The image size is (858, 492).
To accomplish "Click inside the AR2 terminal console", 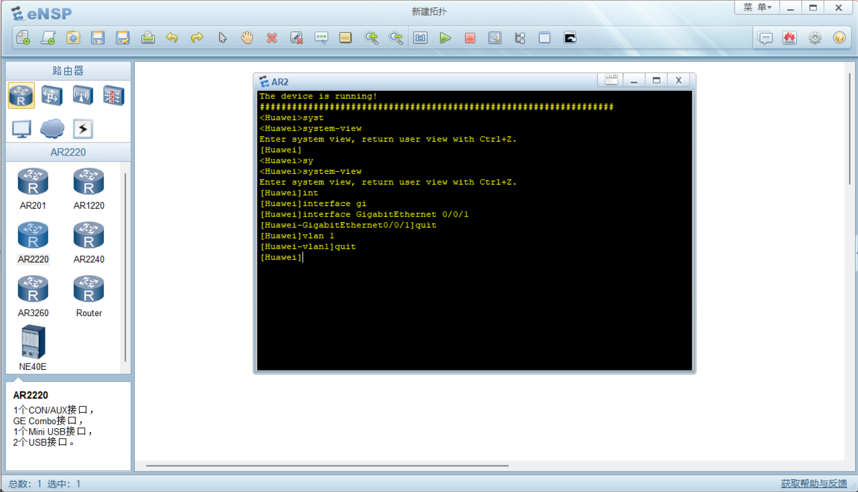I will coord(474,307).
